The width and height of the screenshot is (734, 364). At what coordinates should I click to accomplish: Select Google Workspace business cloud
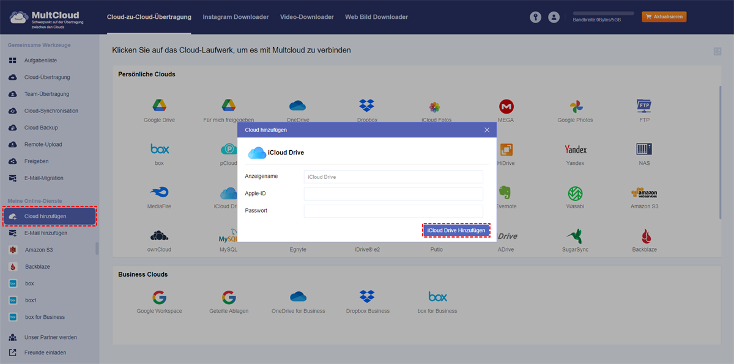pos(159,297)
